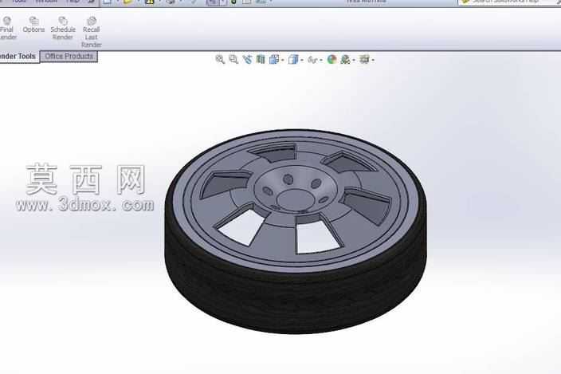Click Recall Last Render
The height and width of the screenshot is (374, 561).
91,32
